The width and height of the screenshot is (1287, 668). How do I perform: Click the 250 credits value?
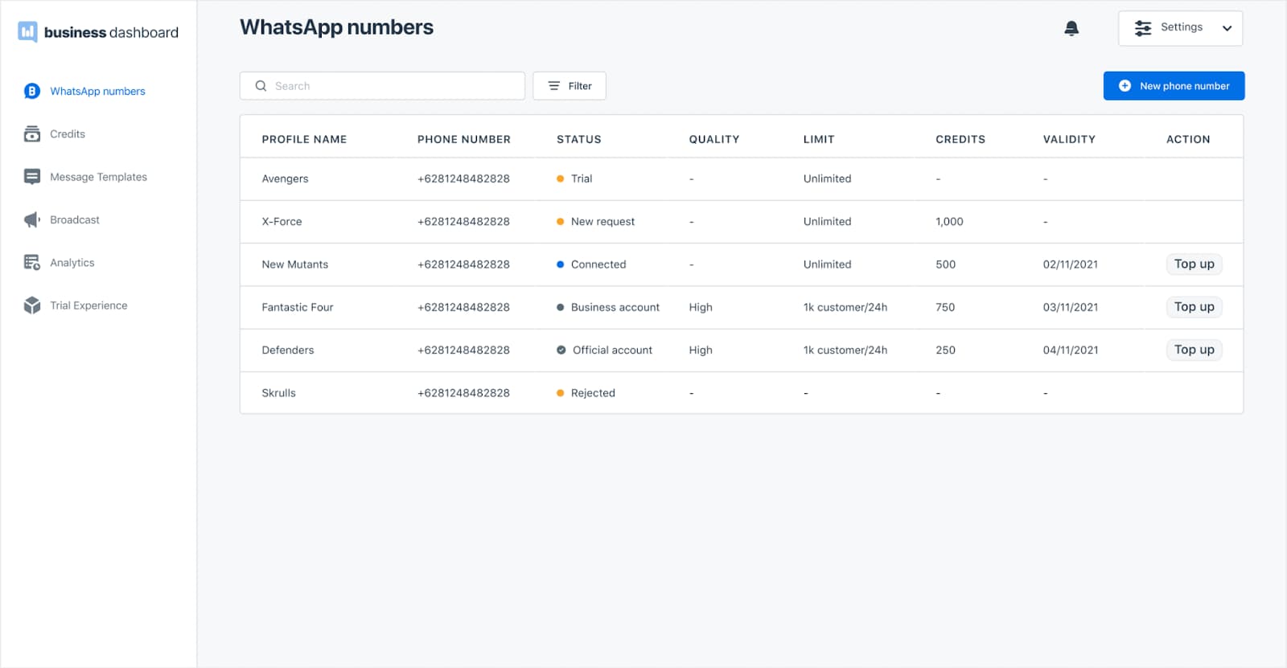point(945,350)
